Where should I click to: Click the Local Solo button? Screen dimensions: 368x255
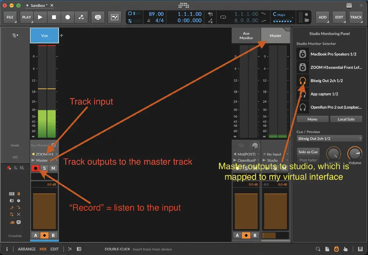pos(346,119)
